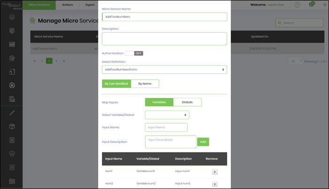Viewport: 329px width, 189px height.
Task: Open the monitor screen sidebar icon
Action: pos(12,31)
